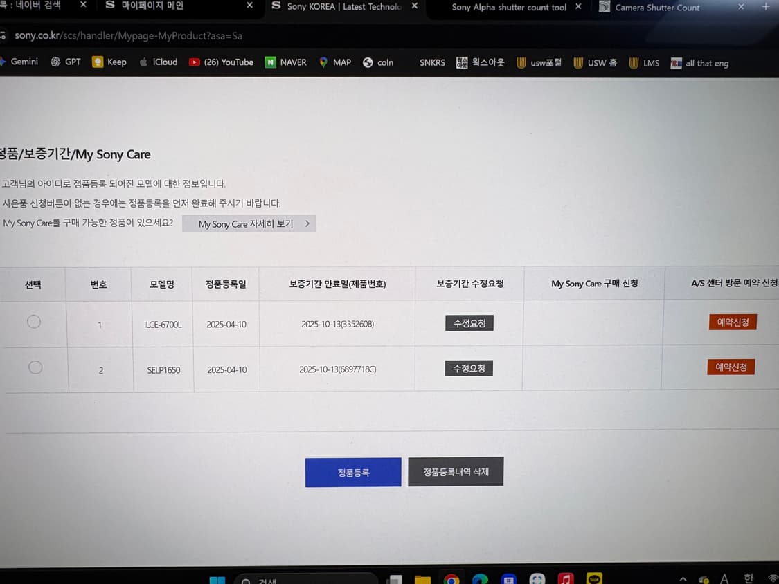Select the radio button for ILCE-6700L
This screenshot has height=584, width=779.
click(x=35, y=321)
